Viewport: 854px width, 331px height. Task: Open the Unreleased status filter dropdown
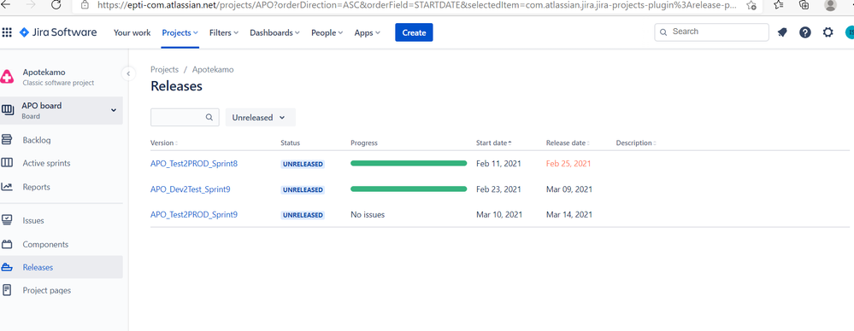click(261, 118)
